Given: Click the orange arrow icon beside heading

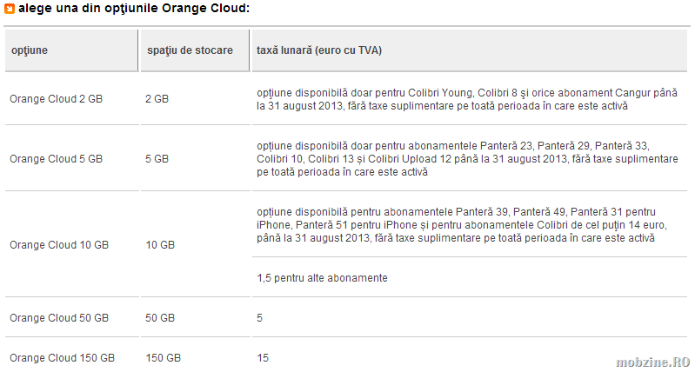Looking at the screenshot, I should [x=10, y=9].
